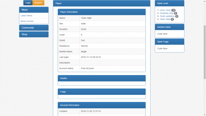Click the level badge next to Ivens Teste
Image resolution: width=206 pixels, height=116 pixels.
(173, 10)
